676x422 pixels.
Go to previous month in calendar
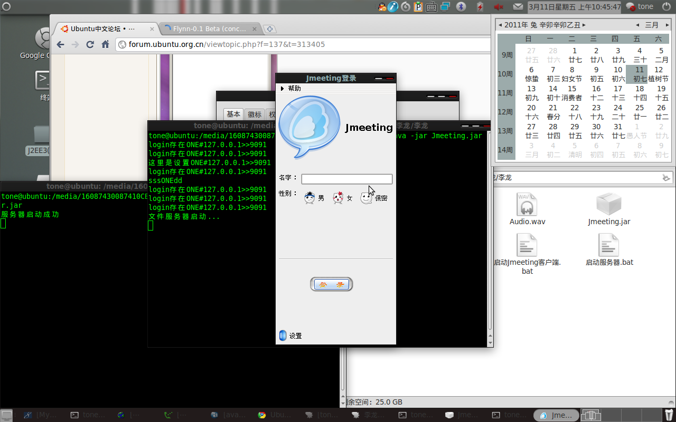[x=638, y=25]
